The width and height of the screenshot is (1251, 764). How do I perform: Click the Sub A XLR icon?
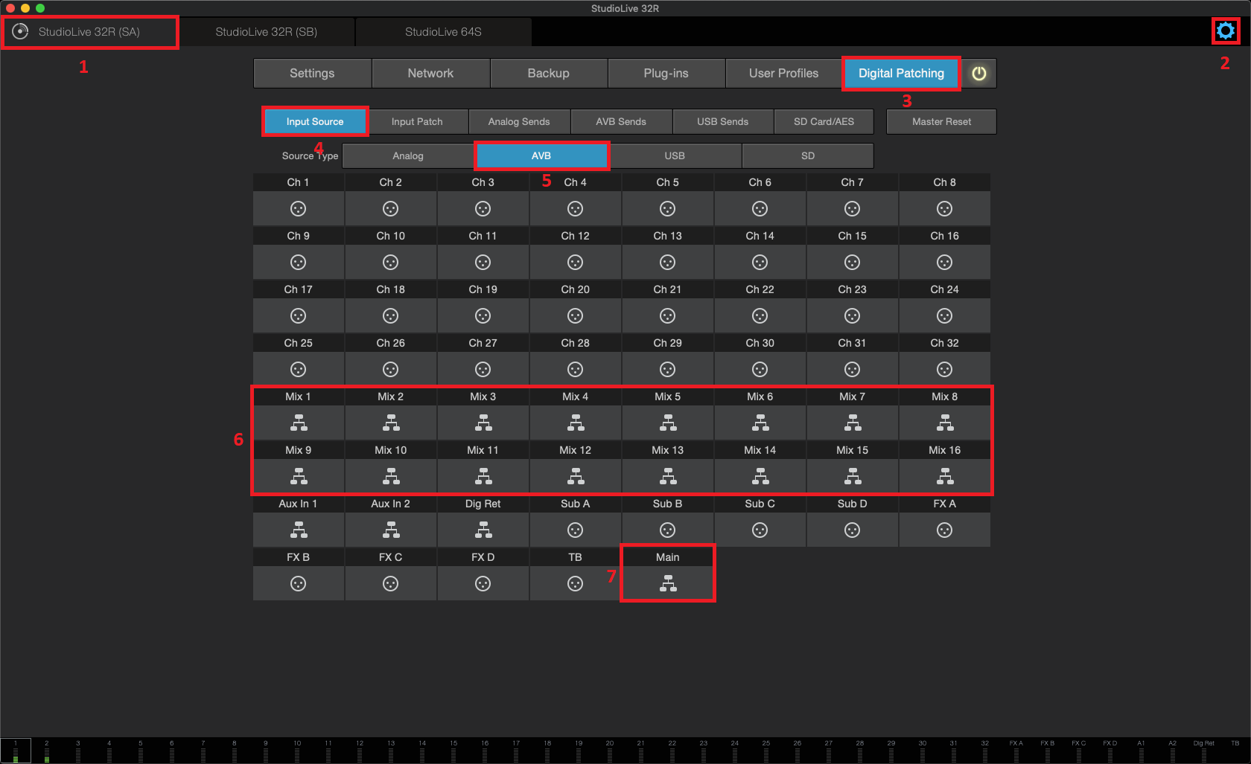(x=575, y=530)
